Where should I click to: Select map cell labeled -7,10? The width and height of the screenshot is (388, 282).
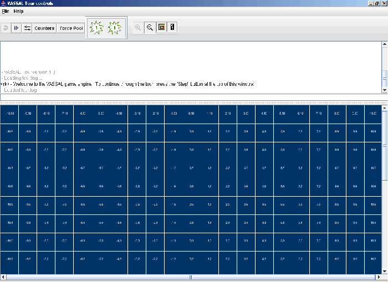[64, 114]
